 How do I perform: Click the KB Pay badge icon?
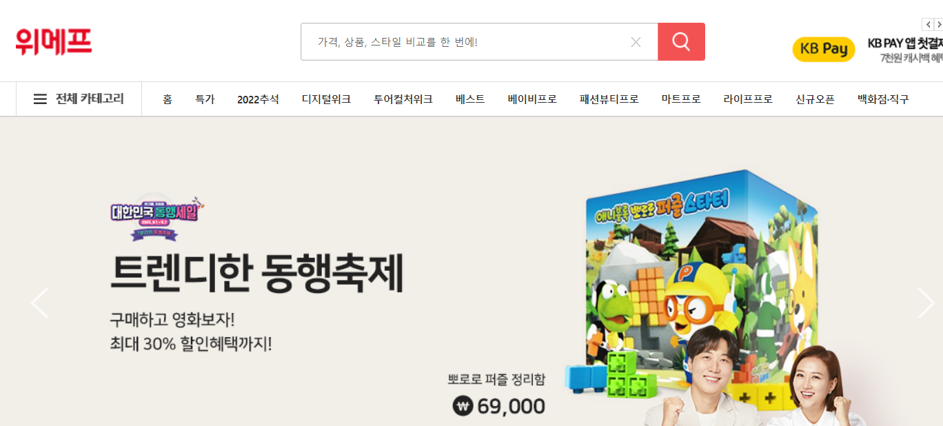(x=824, y=50)
